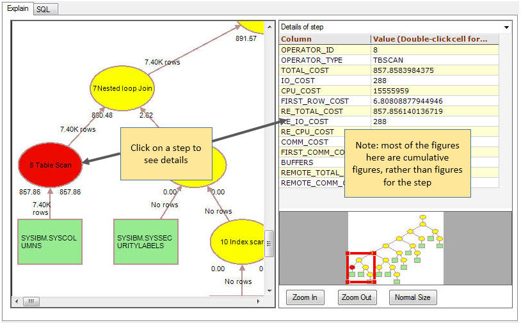Open the Details of step dropdown
Viewport: 521px width, 323px height.
click(x=506, y=28)
